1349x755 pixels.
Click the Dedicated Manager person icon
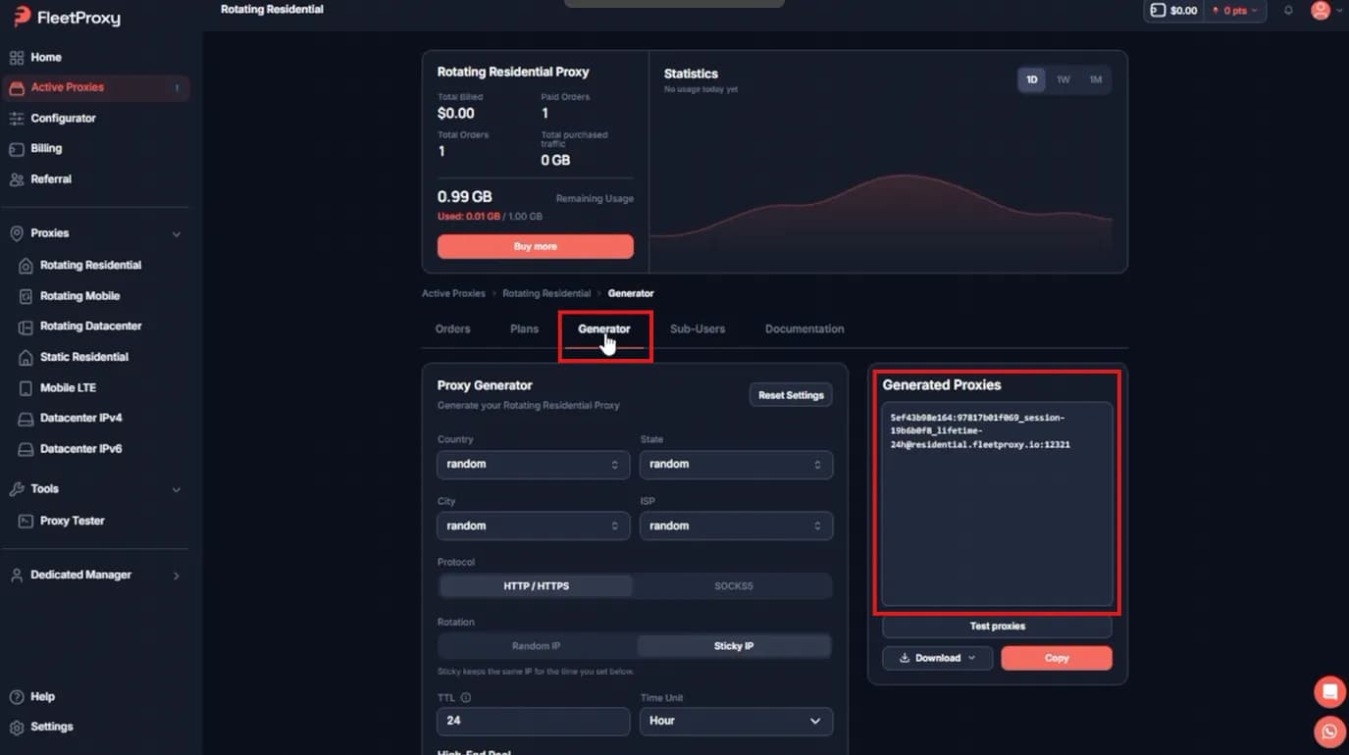point(17,576)
